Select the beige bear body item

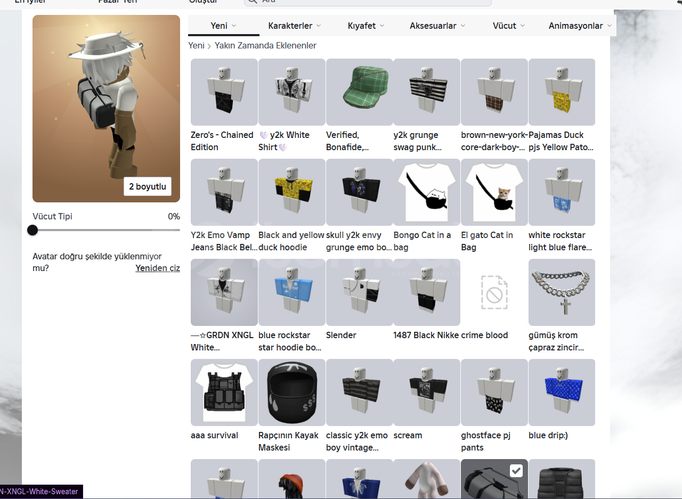tap(427, 479)
